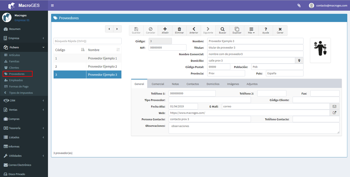This screenshot has width=350, height=177.
Task: Click the right arrow above the supplier list
Action: [117, 29]
